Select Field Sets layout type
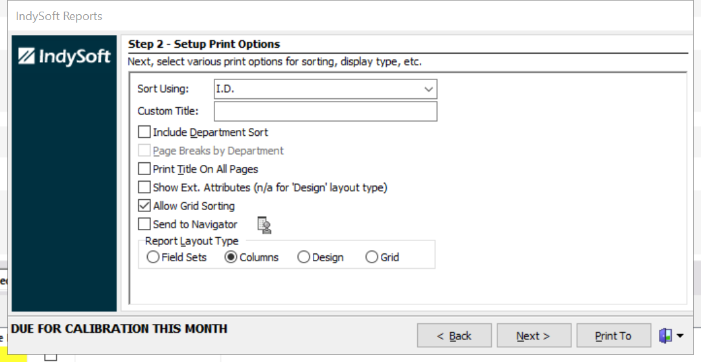The width and height of the screenshot is (701, 362). [153, 257]
